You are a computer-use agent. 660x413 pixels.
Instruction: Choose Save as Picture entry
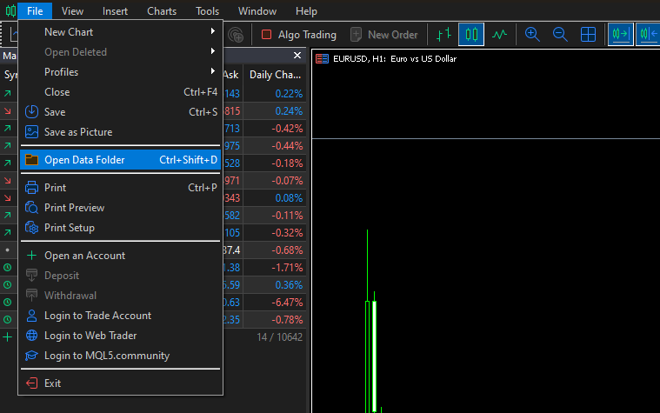120,132
